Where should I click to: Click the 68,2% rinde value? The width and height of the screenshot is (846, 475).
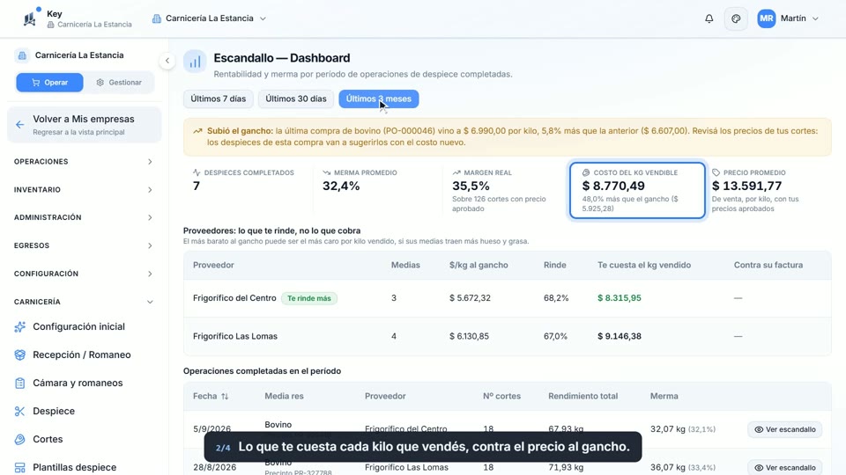[556, 298]
